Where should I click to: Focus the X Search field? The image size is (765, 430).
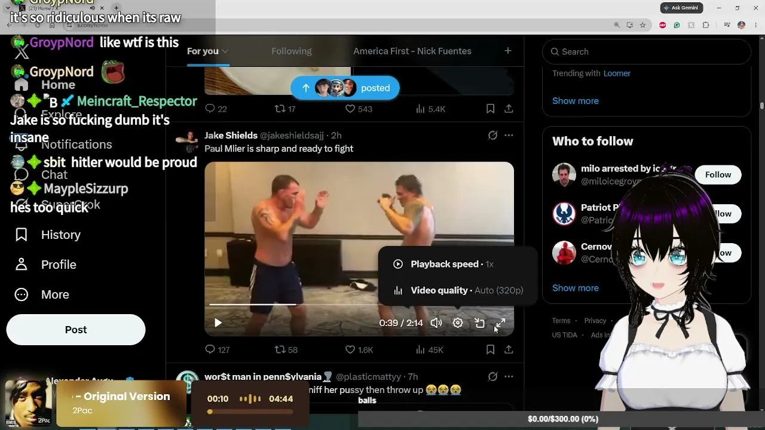[x=647, y=51]
